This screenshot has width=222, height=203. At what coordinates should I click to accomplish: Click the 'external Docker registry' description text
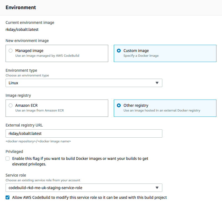(x=162, y=110)
